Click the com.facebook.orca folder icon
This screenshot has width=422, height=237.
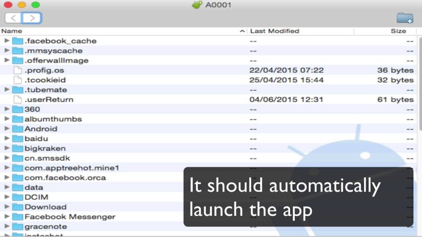point(17,177)
